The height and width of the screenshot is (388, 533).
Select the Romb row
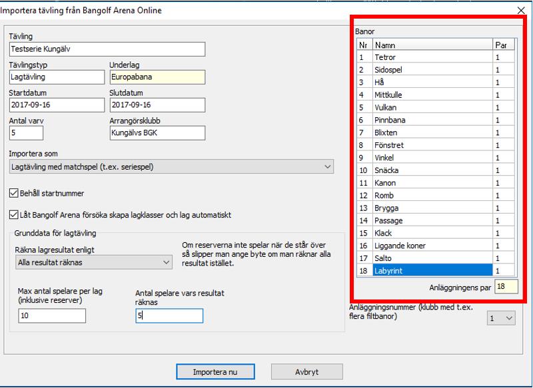436,195
